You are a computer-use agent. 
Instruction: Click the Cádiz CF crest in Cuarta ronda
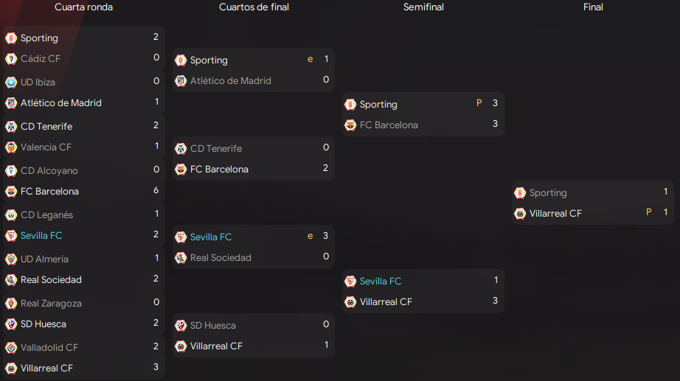coord(11,58)
